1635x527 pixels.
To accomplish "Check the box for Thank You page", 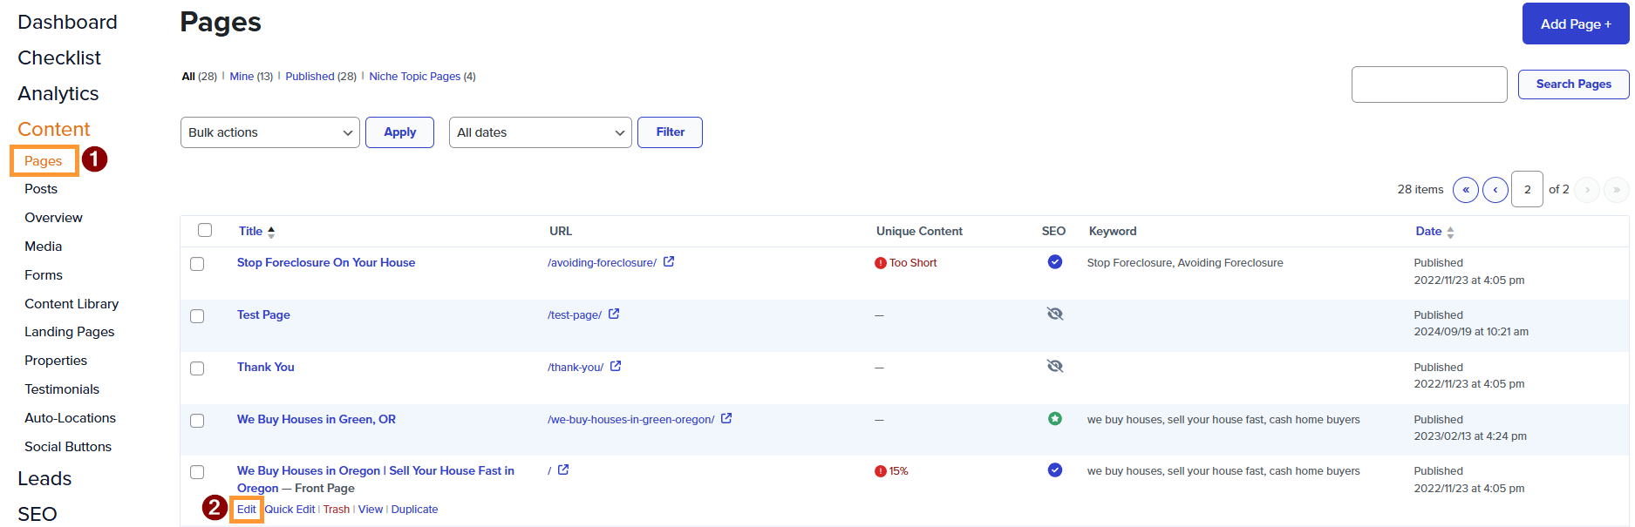I will pos(197,368).
